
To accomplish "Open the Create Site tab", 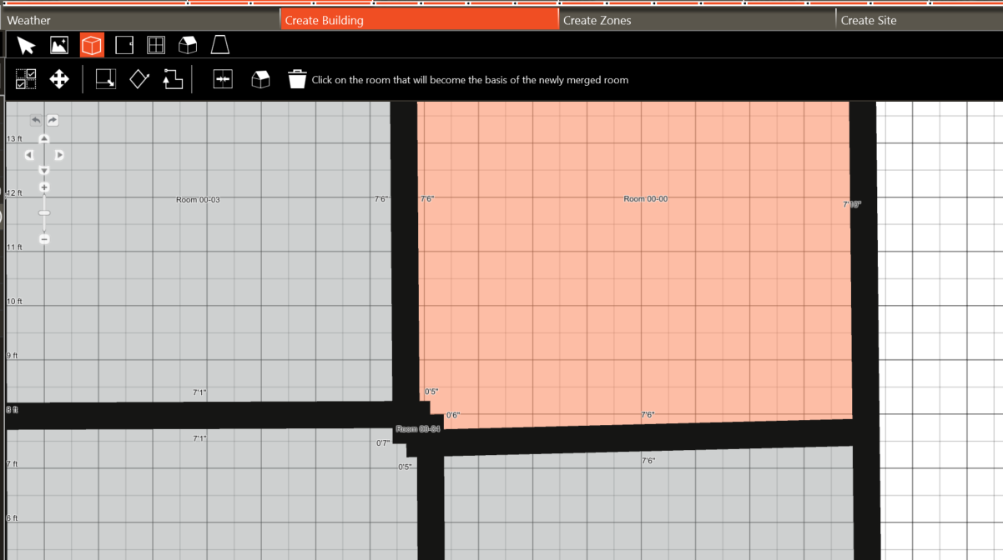I will tap(920, 20).
